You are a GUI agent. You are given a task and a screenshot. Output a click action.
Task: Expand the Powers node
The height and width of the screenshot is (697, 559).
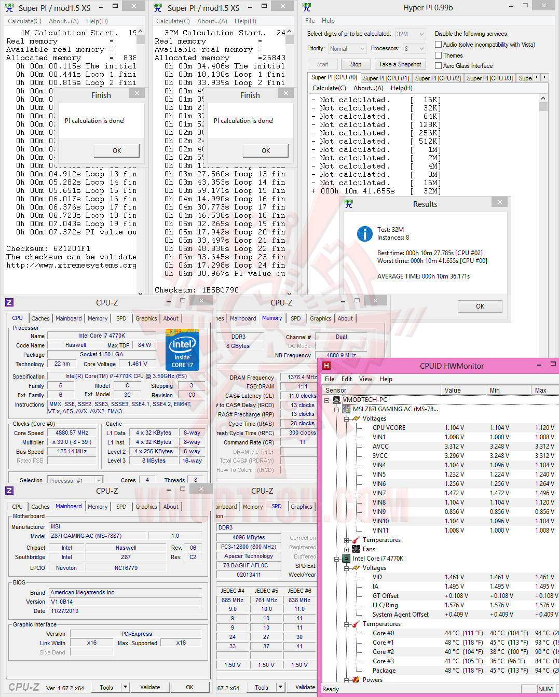click(x=346, y=680)
